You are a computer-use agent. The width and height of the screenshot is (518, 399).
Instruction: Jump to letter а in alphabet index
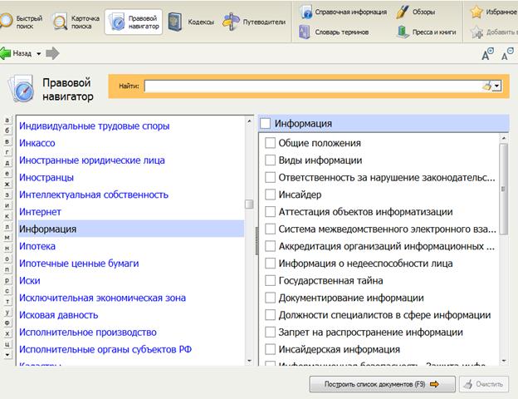point(7,120)
